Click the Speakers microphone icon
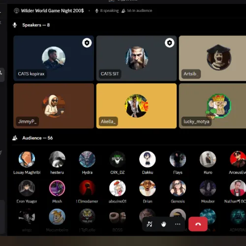Image resolution: width=246 pixels, height=246 pixels. pyautogui.click(x=15, y=25)
